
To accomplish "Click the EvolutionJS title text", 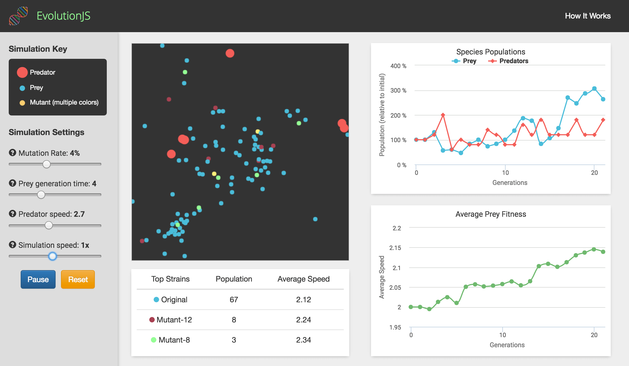I will [x=63, y=16].
